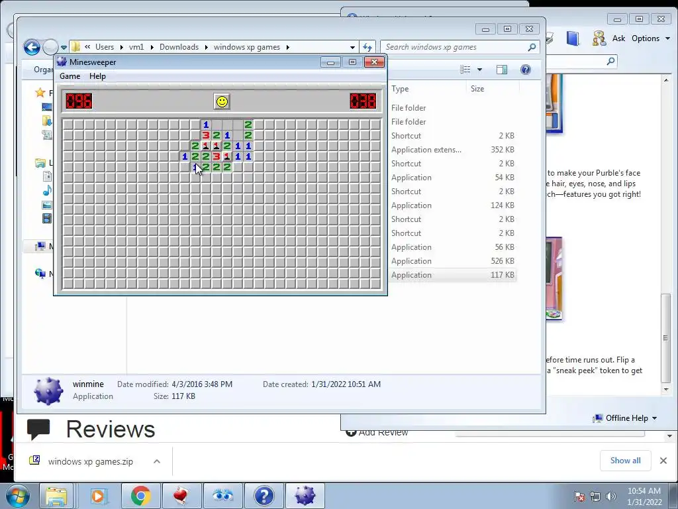678x509 pixels.
Task: Click the Explorer help question mark icon
Action: click(526, 70)
